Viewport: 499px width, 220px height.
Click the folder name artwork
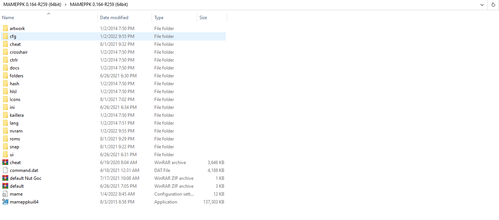pos(17,29)
